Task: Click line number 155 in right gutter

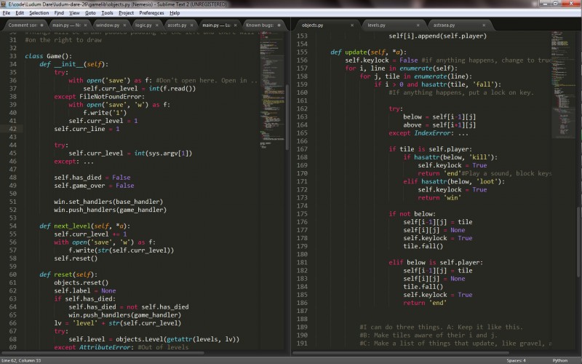Action: coord(302,52)
